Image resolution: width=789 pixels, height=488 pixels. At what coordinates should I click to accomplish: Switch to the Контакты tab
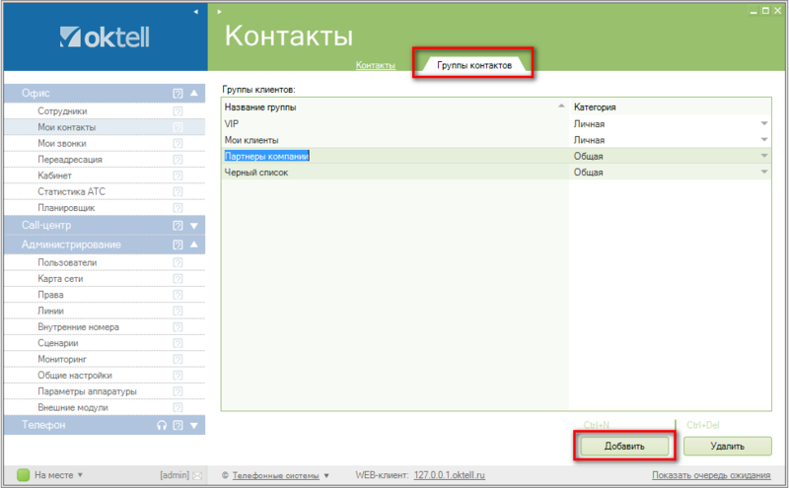(x=376, y=65)
